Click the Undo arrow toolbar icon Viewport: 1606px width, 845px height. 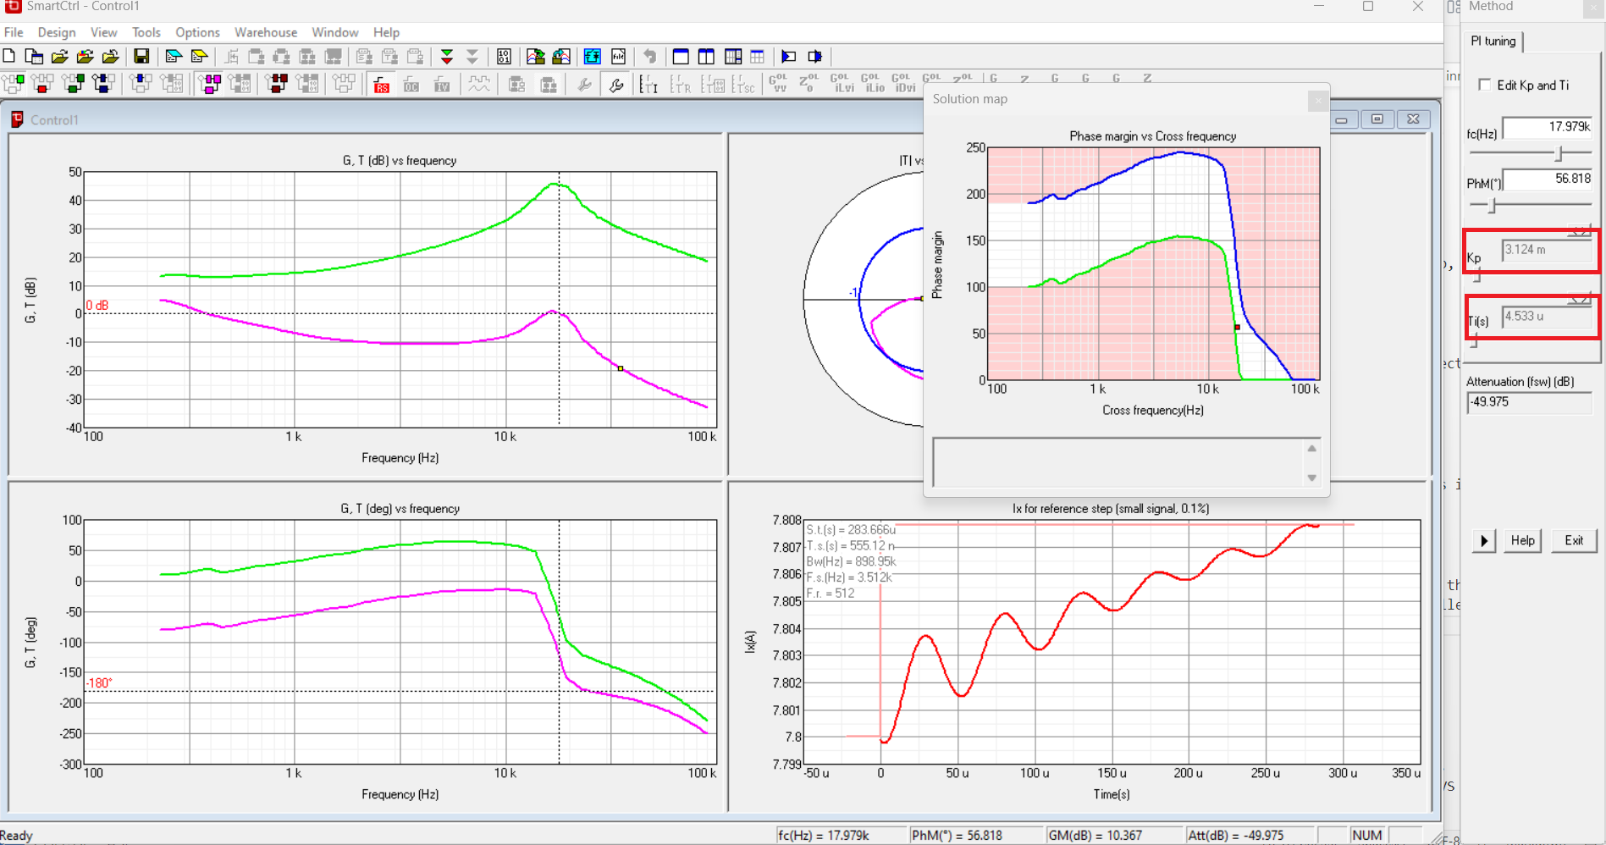[649, 57]
